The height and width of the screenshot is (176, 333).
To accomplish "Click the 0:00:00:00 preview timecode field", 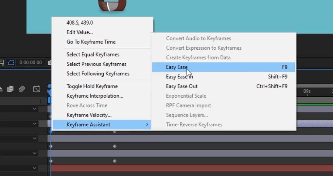I will (x=30, y=63).
